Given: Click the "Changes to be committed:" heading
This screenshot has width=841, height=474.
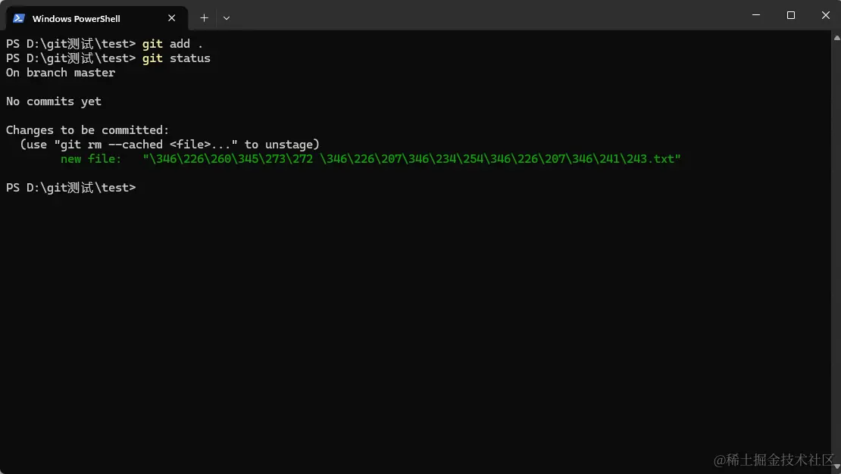Looking at the screenshot, I should 87,130.
